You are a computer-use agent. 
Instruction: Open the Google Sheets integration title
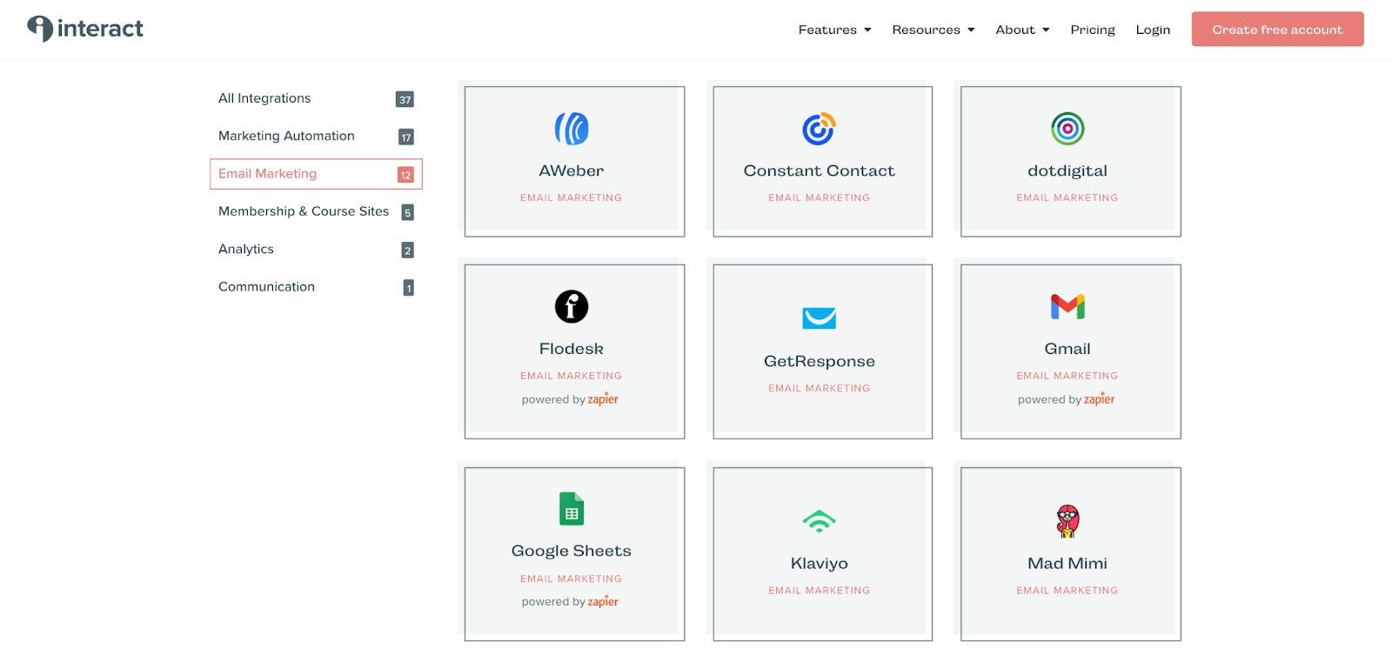coord(572,551)
